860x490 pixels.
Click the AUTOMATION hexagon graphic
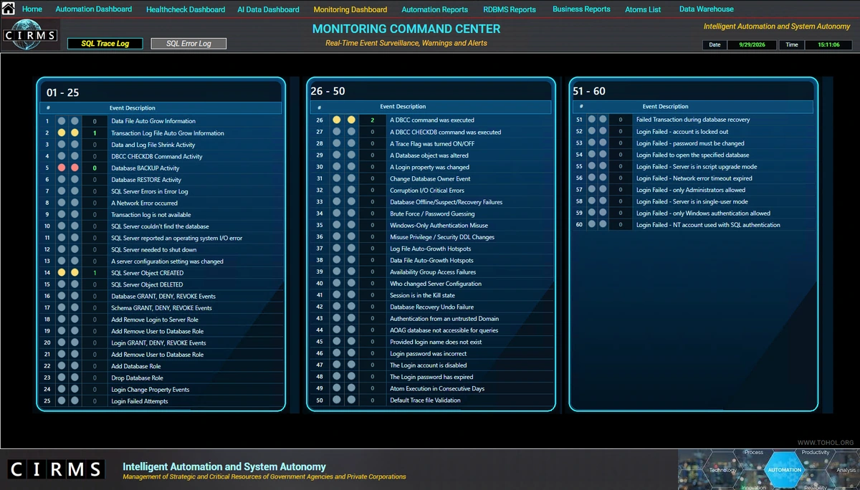(785, 470)
